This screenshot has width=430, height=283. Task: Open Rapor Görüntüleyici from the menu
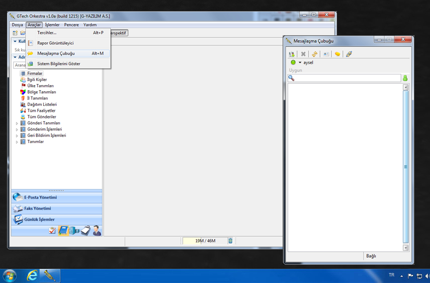click(55, 43)
